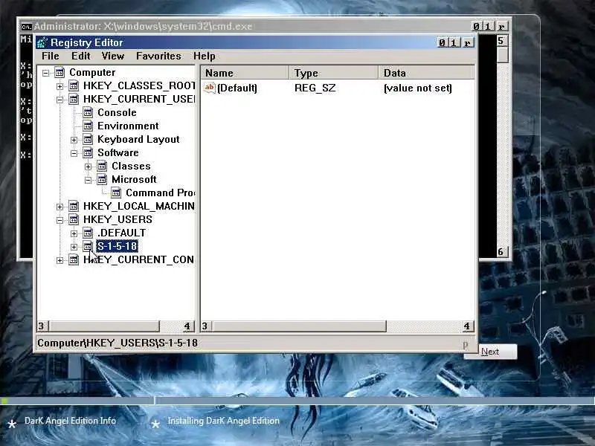Image resolution: width=595 pixels, height=446 pixels.
Task: Open the Help menu
Action: point(204,56)
